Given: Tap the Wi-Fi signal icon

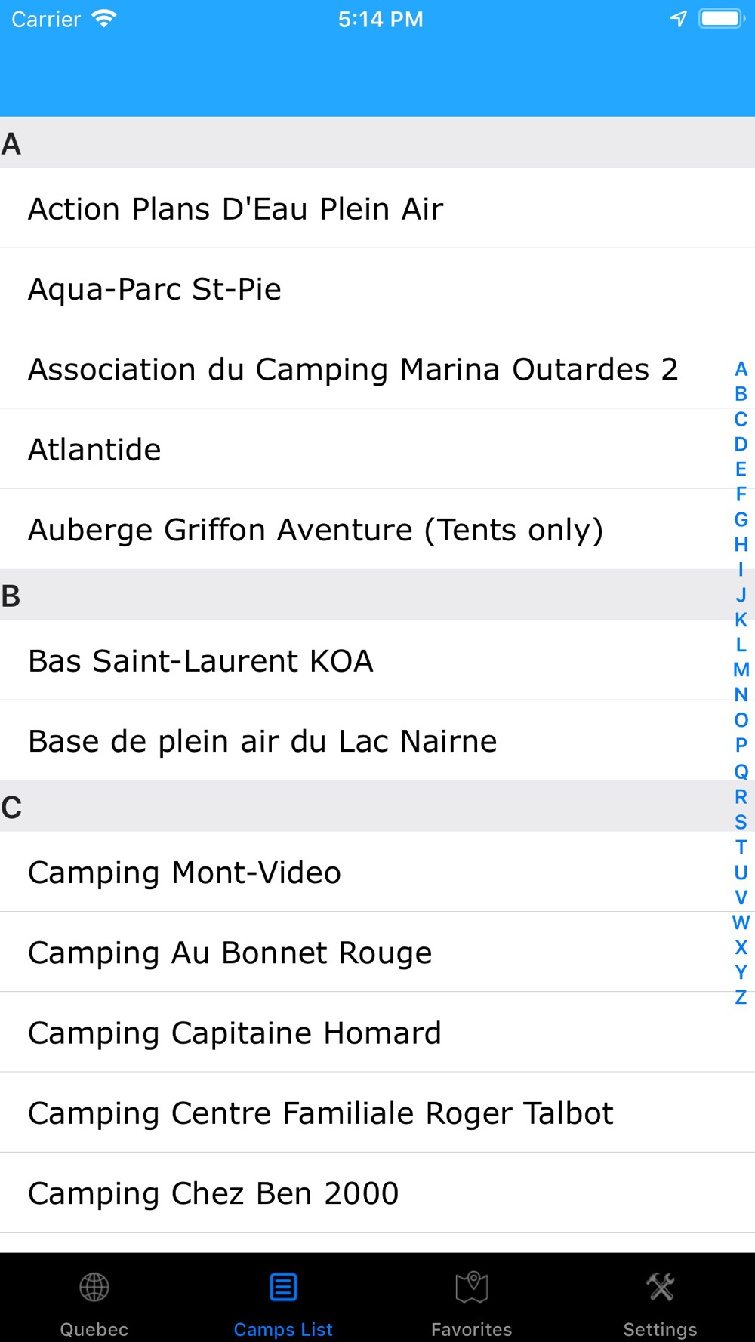Looking at the screenshot, I should [103, 19].
